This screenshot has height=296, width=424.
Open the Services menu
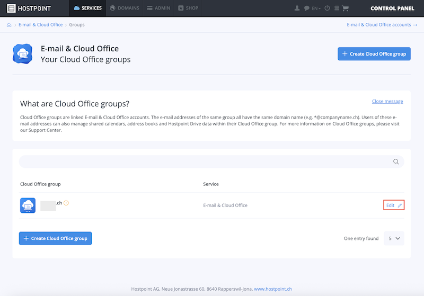pos(87,8)
